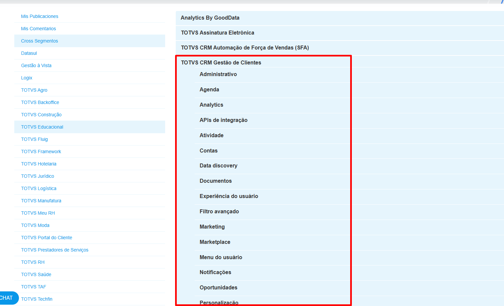Open the Oportunidades subsection
The width and height of the screenshot is (504, 306).
tap(219, 288)
